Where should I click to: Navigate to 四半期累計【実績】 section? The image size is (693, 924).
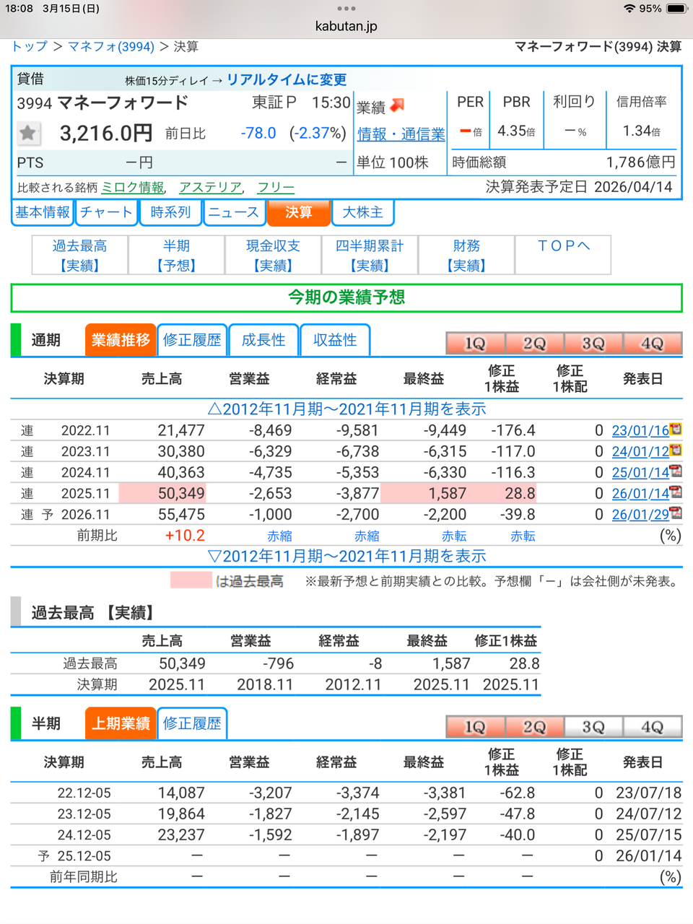369,255
